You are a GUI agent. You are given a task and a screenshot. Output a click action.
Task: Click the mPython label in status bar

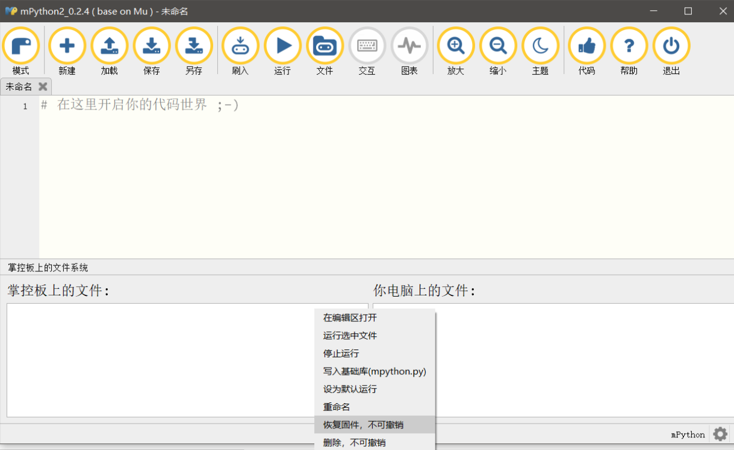coord(688,434)
